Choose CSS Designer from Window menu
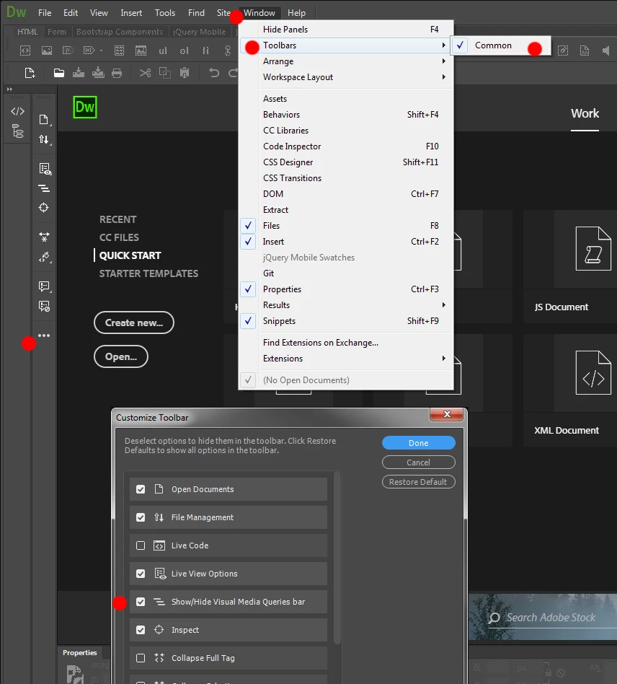The width and height of the screenshot is (617, 684). coord(346,162)
